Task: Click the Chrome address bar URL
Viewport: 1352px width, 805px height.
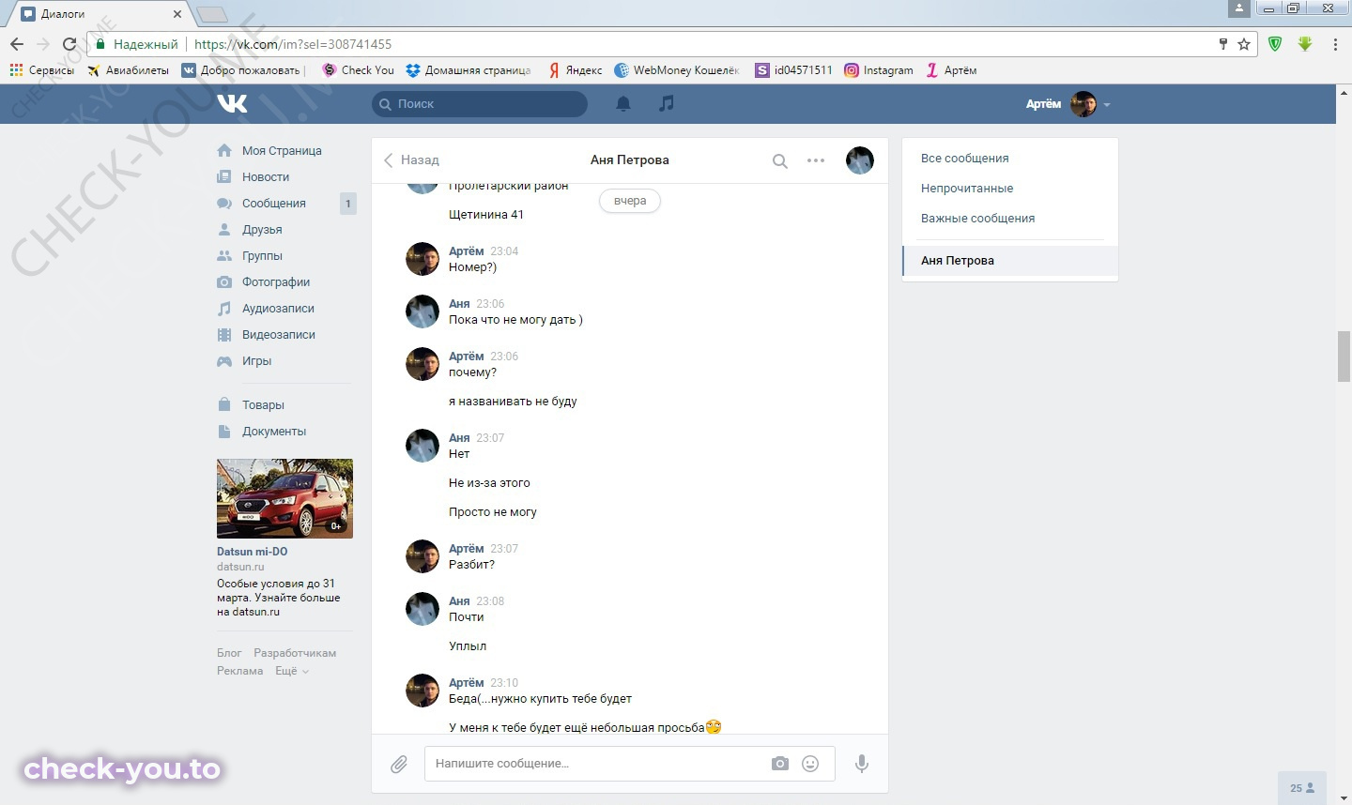Action: coord(293,44)
